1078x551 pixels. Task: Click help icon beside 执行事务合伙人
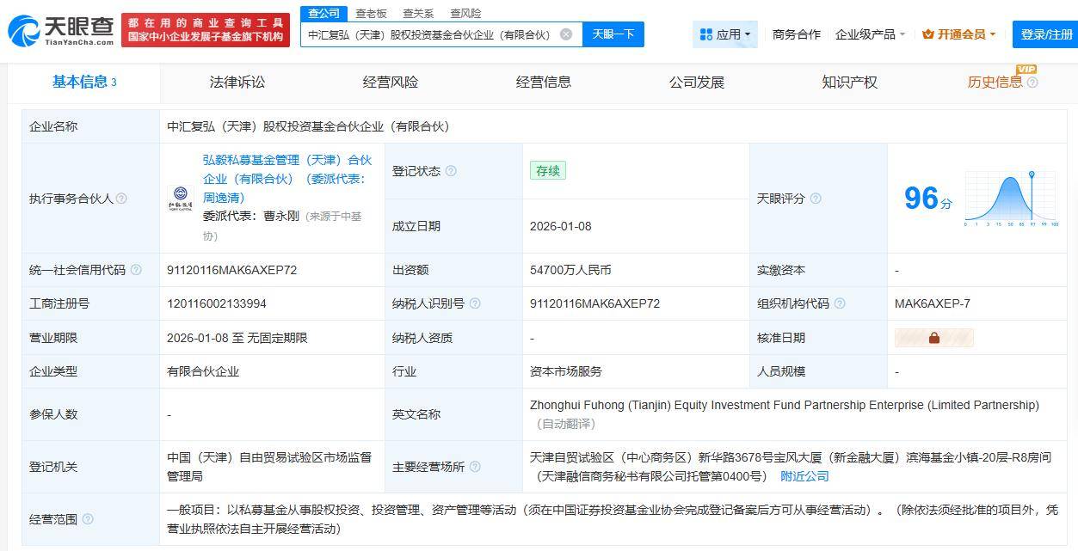121,199
